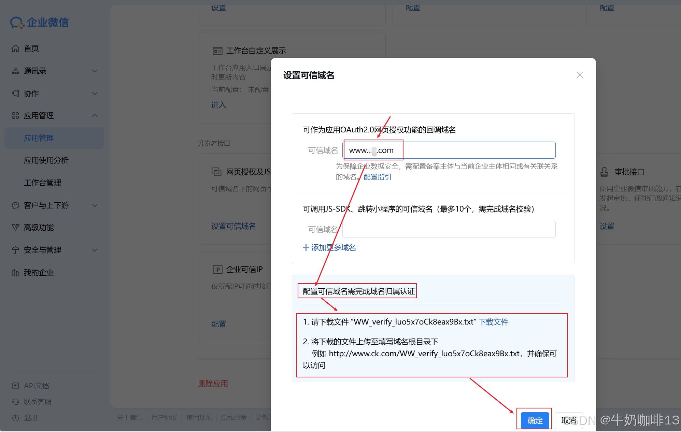Click the 协作 collaboration icon

(15, 93)
